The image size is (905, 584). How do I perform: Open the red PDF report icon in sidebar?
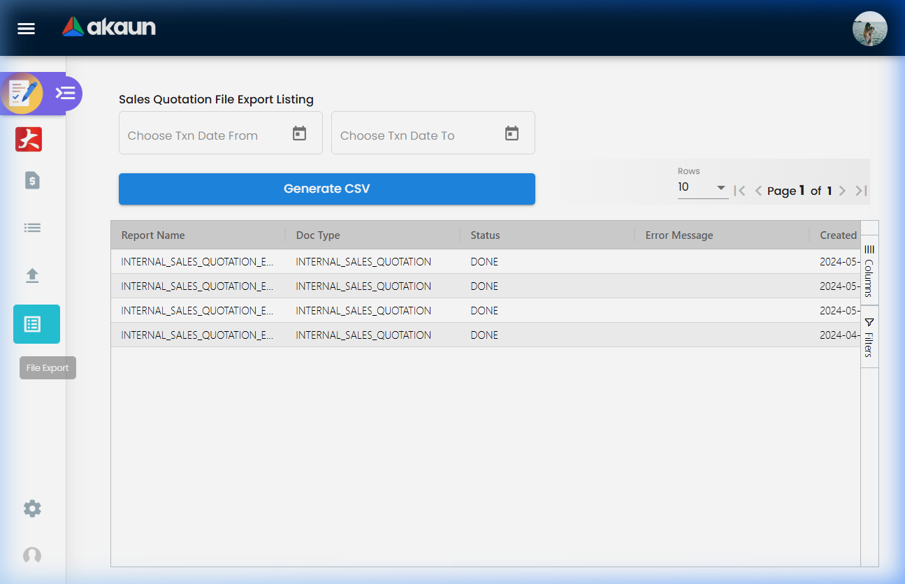coord(29,139)
